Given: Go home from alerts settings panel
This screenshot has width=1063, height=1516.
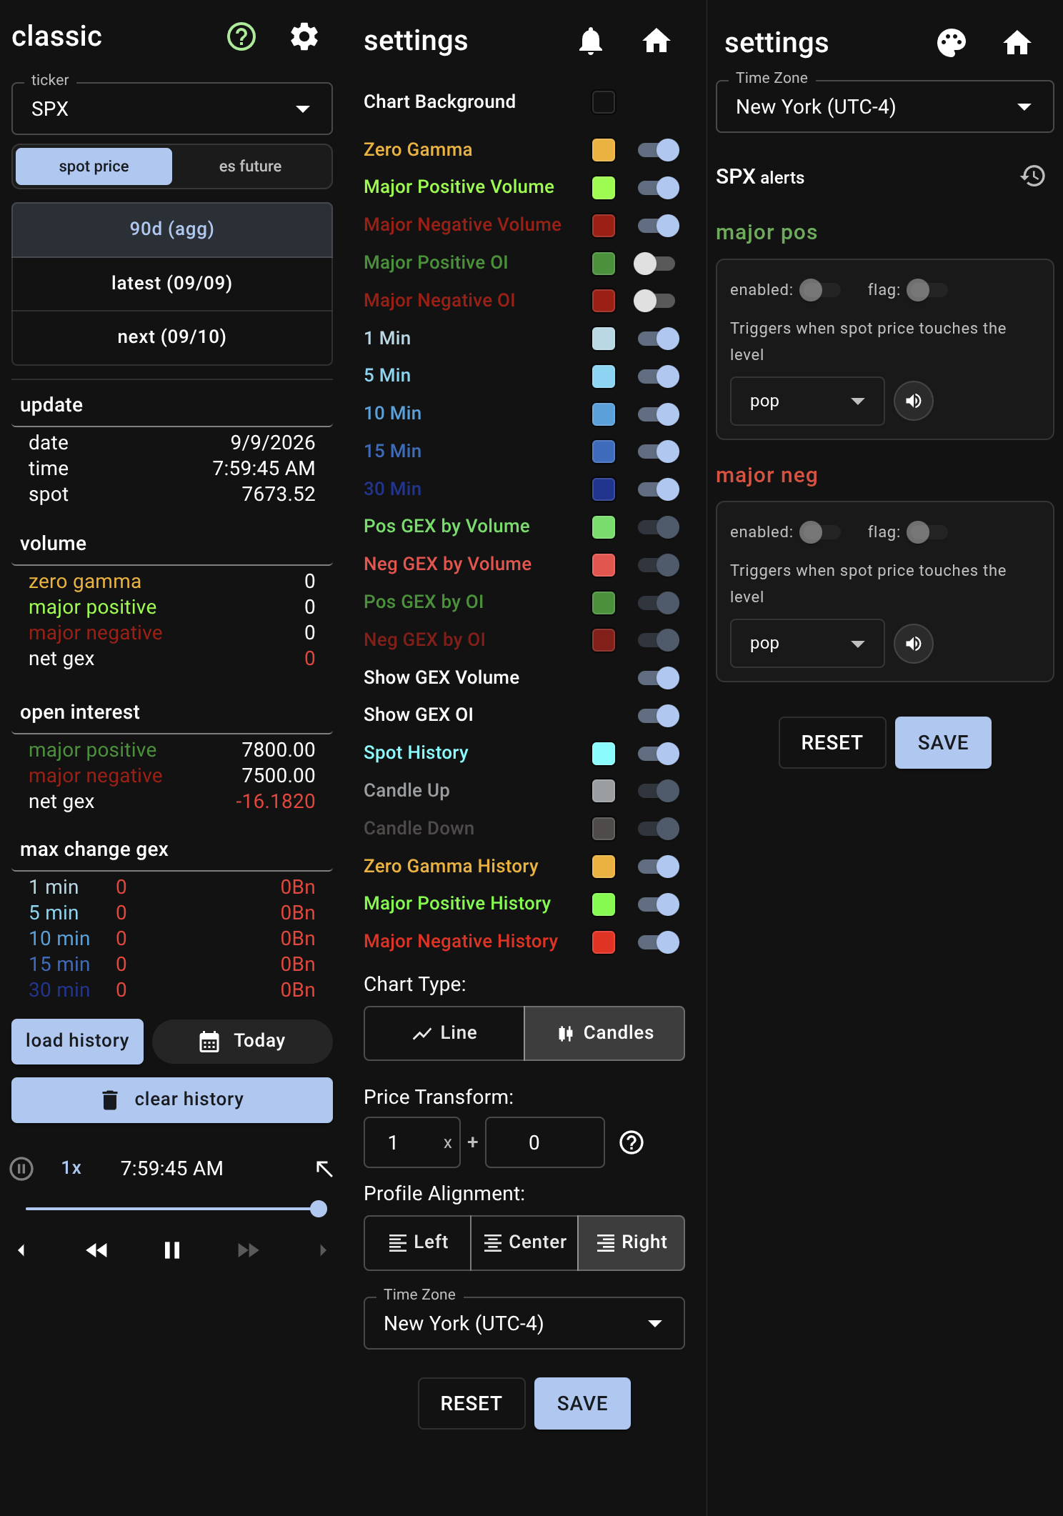Looking at the screenshot, I should (x=1017, y=43).
